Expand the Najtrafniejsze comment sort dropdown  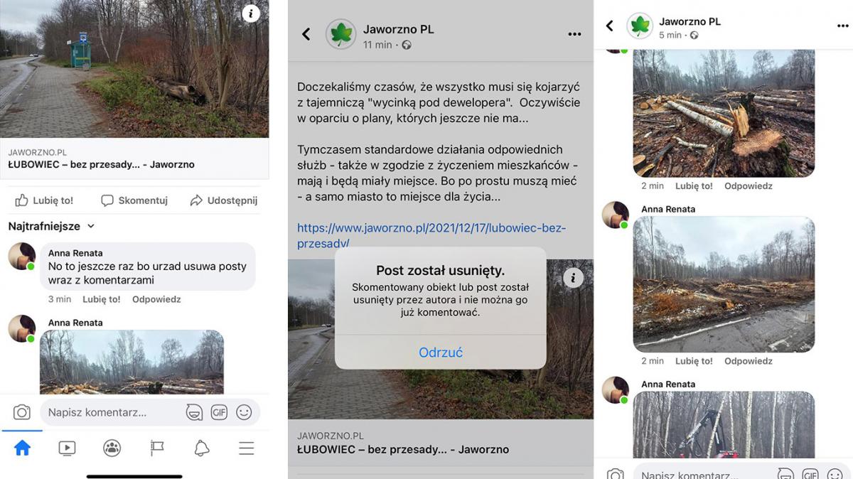[51, 226]
